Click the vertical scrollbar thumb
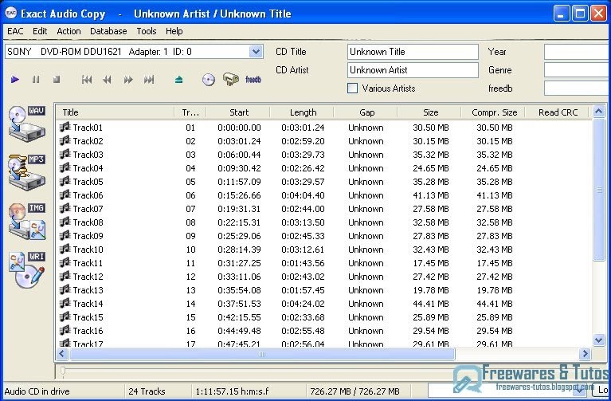 [599, 190]
